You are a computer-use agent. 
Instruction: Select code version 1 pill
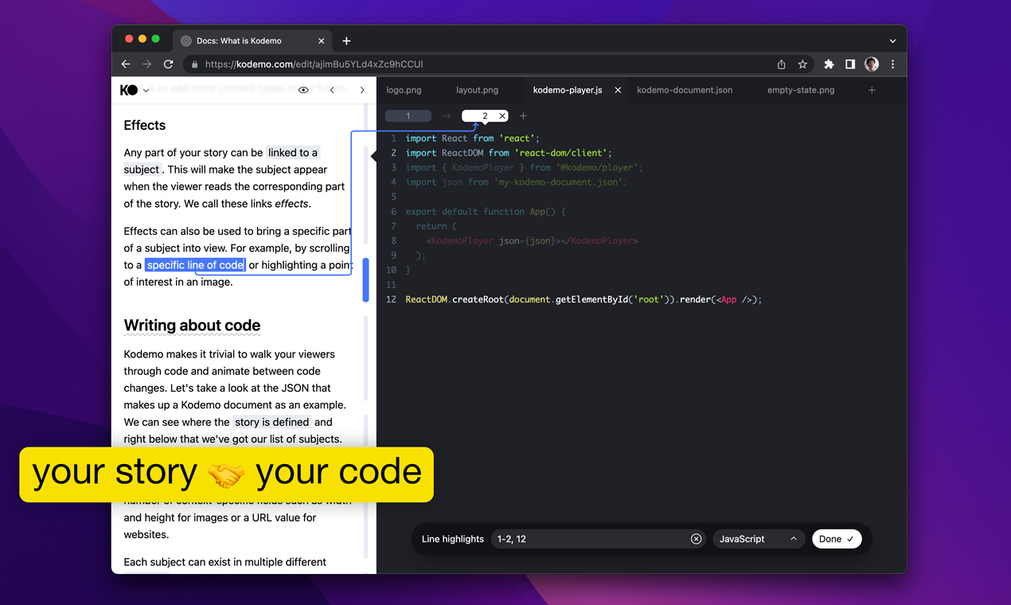point(408,116)
